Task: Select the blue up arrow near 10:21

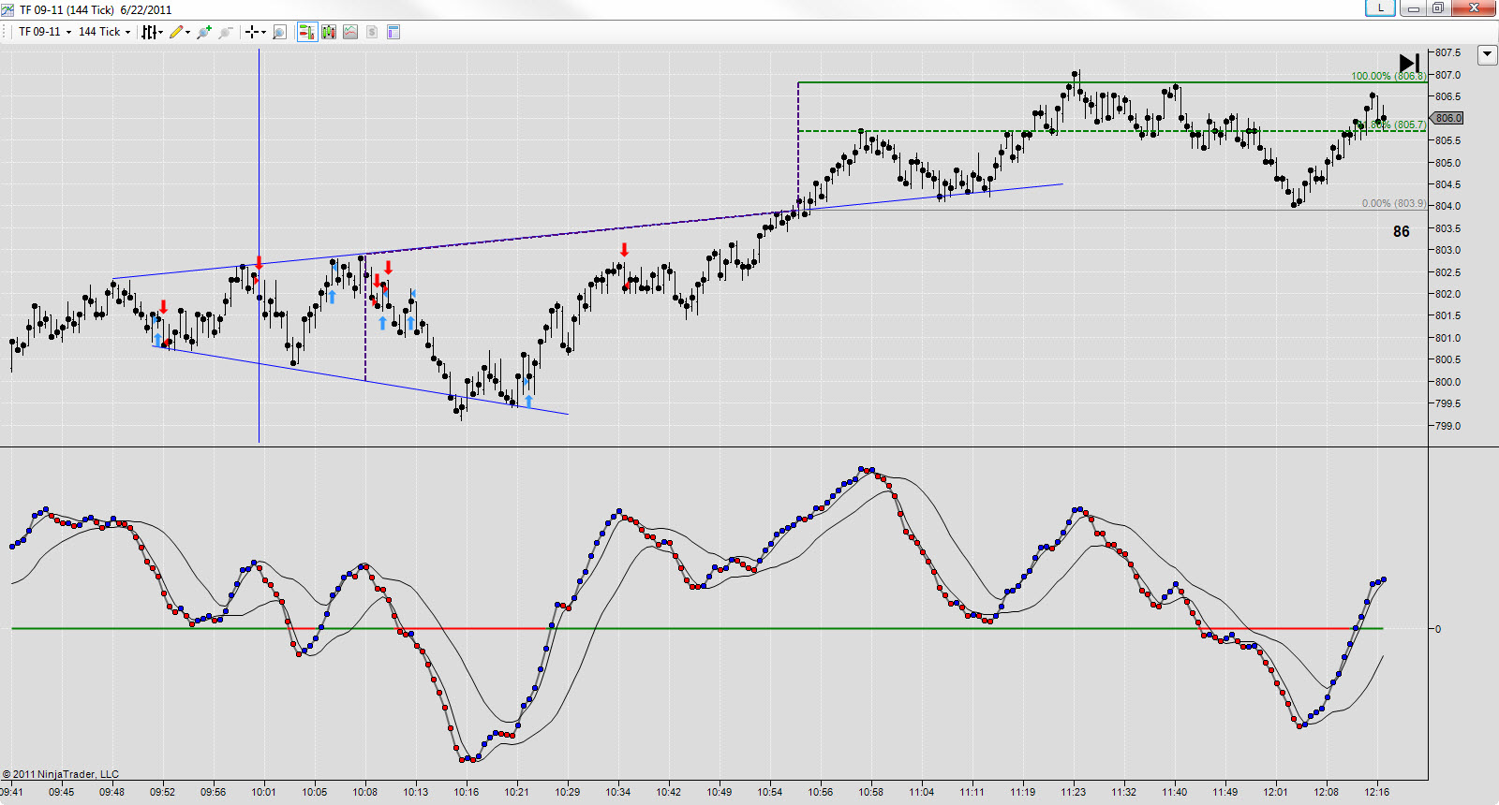Action: [x=528, y=402]
